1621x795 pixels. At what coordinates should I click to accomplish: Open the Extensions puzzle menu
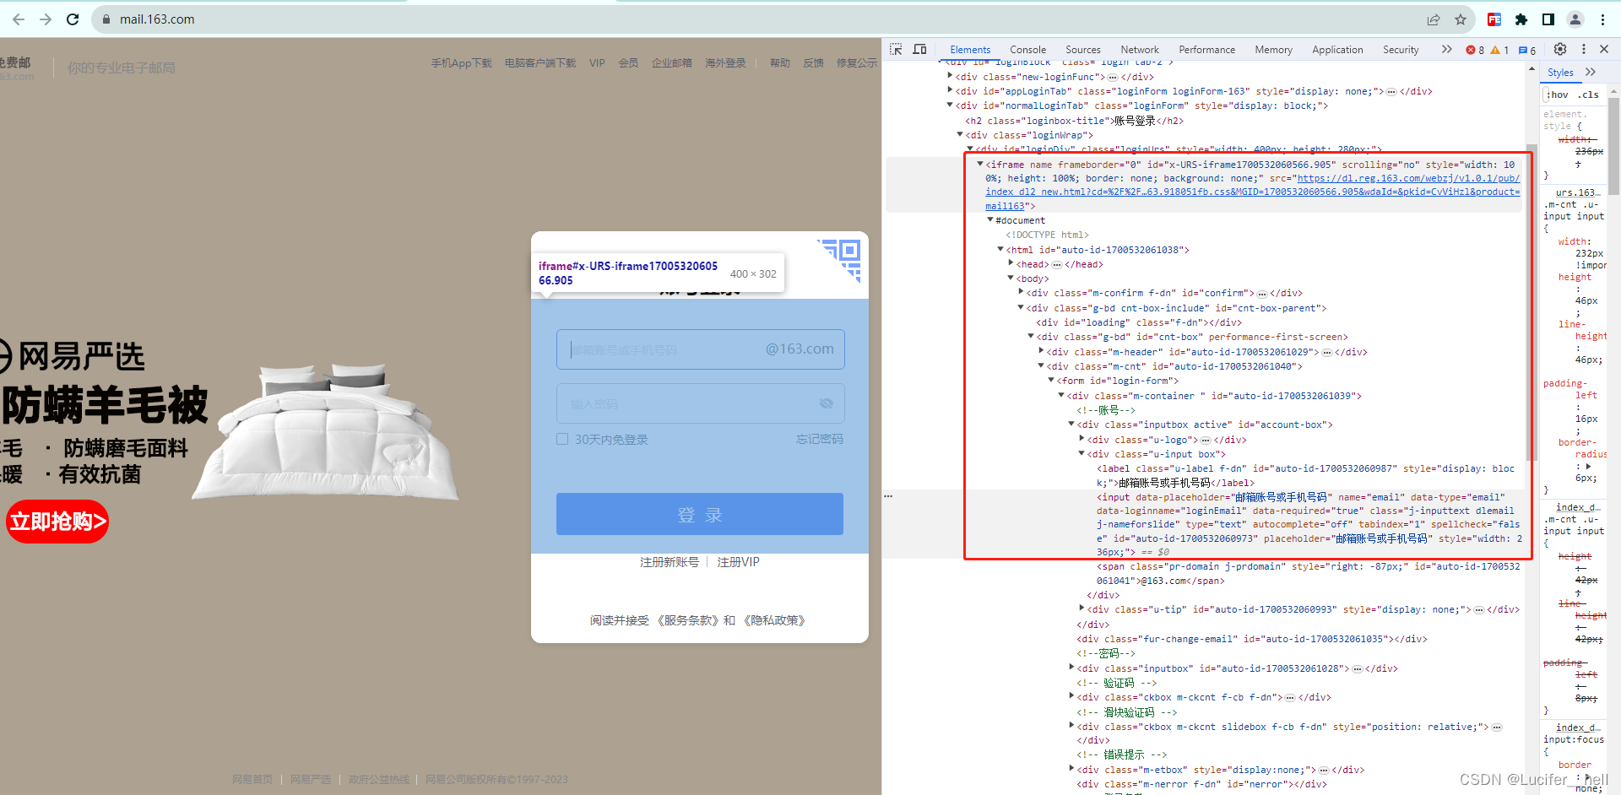tap(1521, 19)
